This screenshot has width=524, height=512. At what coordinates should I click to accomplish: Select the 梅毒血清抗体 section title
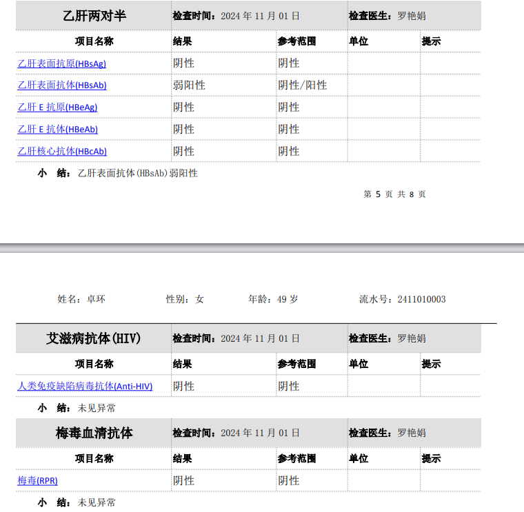tap(94, 433)
